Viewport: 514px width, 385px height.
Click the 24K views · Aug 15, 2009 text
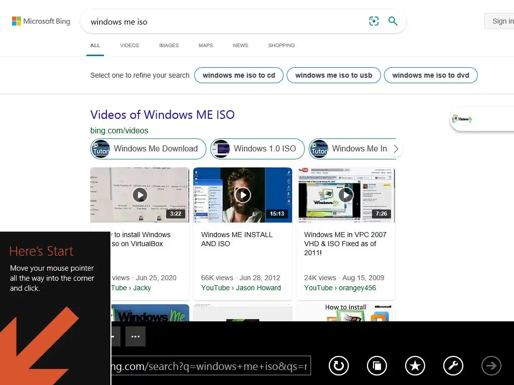(x=344, y=278)
